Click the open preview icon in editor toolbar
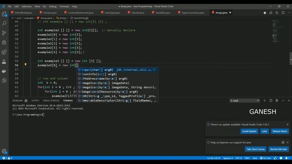The height and width of the screenshot is (164, 292). pos(277,13)
